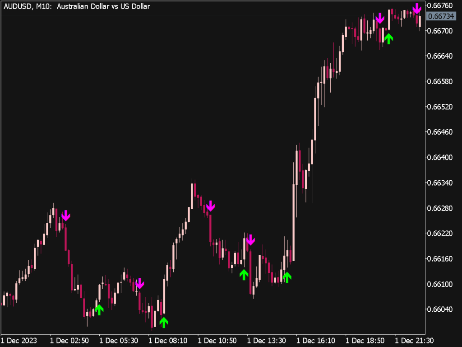Click the 0.66400 price axis label
This screenshot has height=347, width=462.
point(440,157)
